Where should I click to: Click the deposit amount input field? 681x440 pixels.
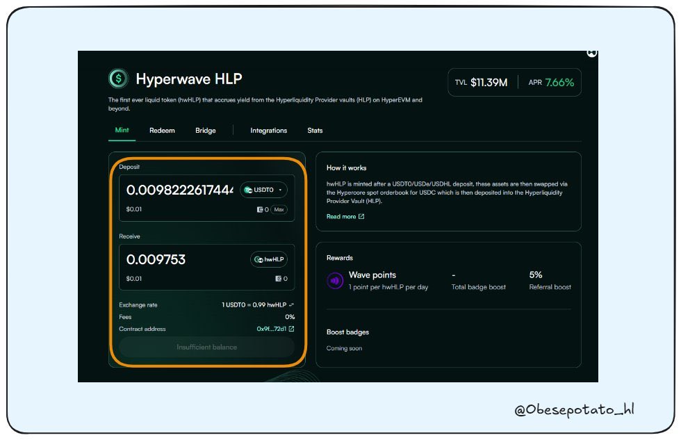click(x=179, y=190)
